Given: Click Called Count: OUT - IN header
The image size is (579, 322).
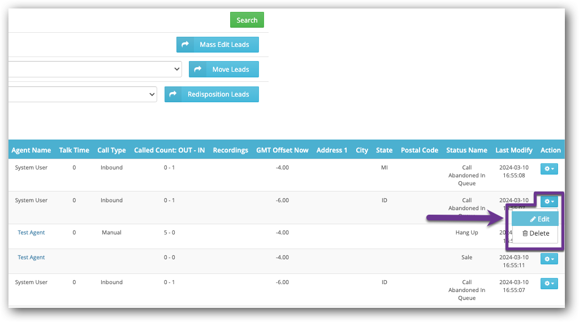Looking at the screenshot, I should [169, 150].
